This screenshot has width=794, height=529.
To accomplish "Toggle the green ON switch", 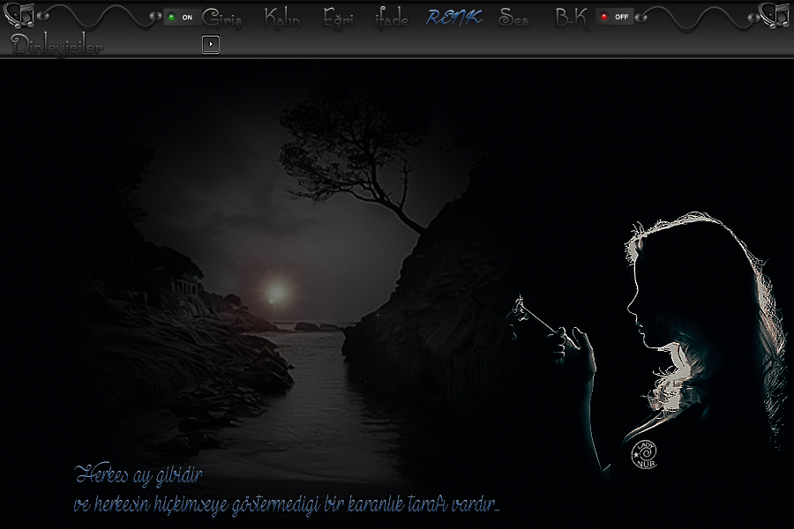I will coord(180,17).
